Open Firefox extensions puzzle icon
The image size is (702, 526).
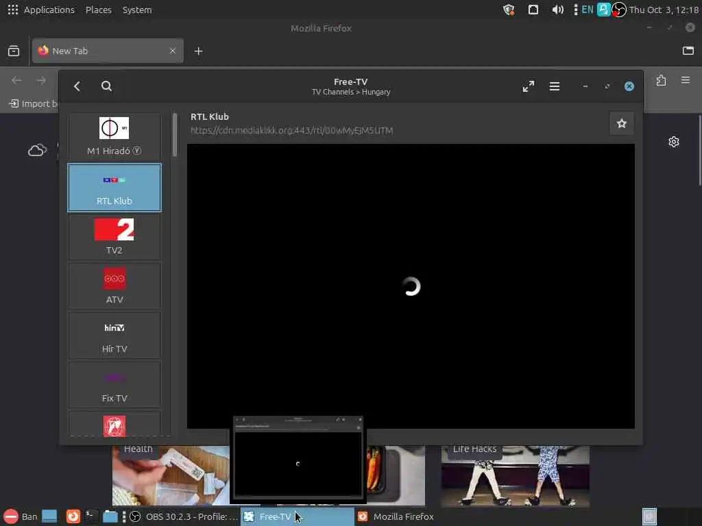tap(662, 81)
